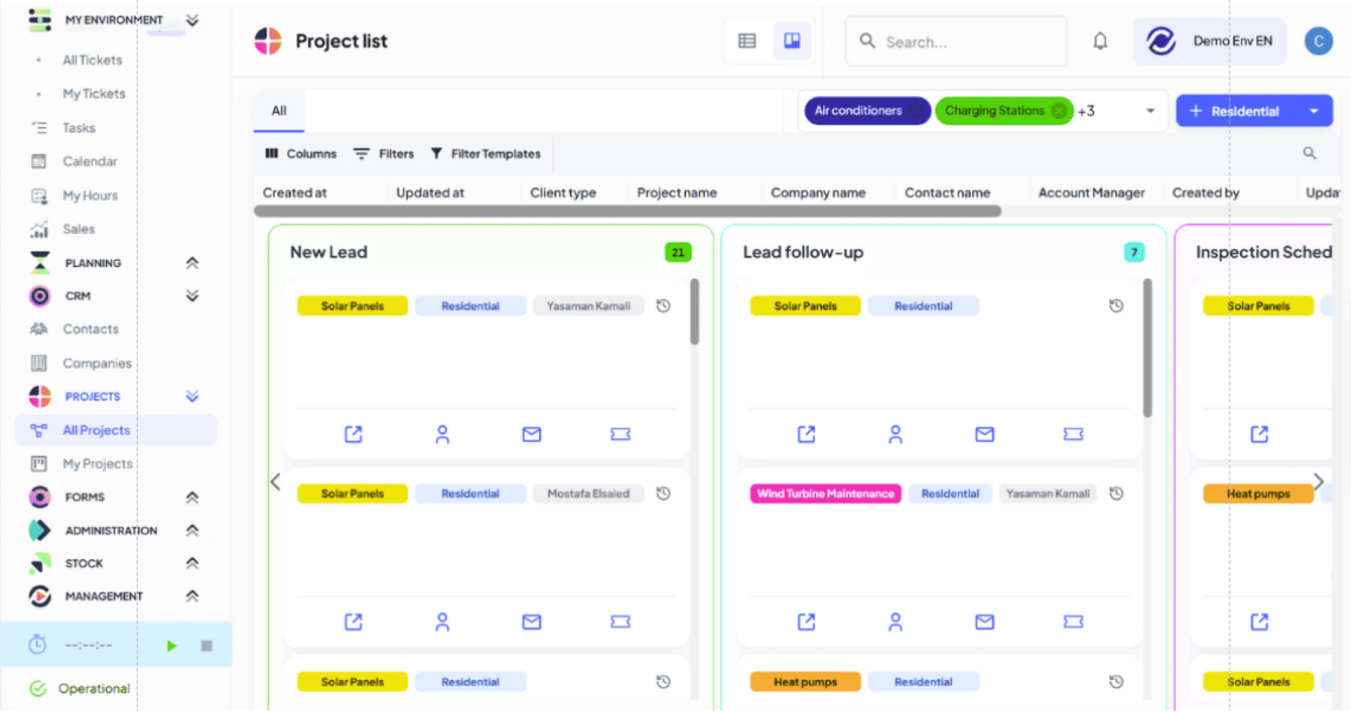Open Tasks in the sidebar
This screenshot has height=713, width=1351.
(79, 128)
